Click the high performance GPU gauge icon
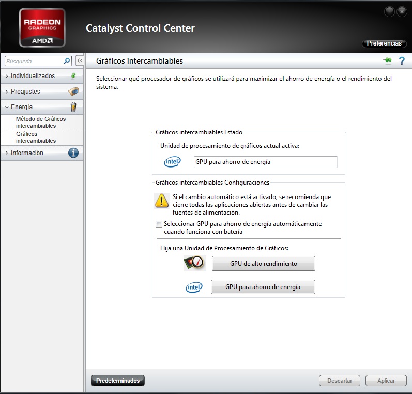This screenshot has height=394, width=412. click(195, 263)
